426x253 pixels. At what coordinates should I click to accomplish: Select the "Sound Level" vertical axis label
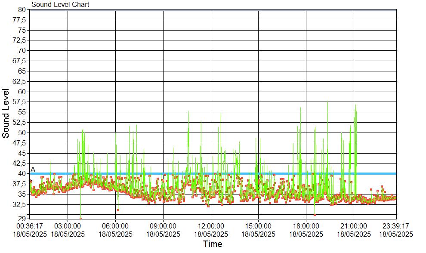coord(6,113)
